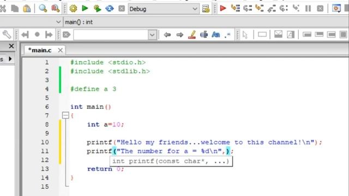This screenshot has width=349, height=196.
Task: Open the main() : int function dropdown
Action: click(x=206, y=22)
